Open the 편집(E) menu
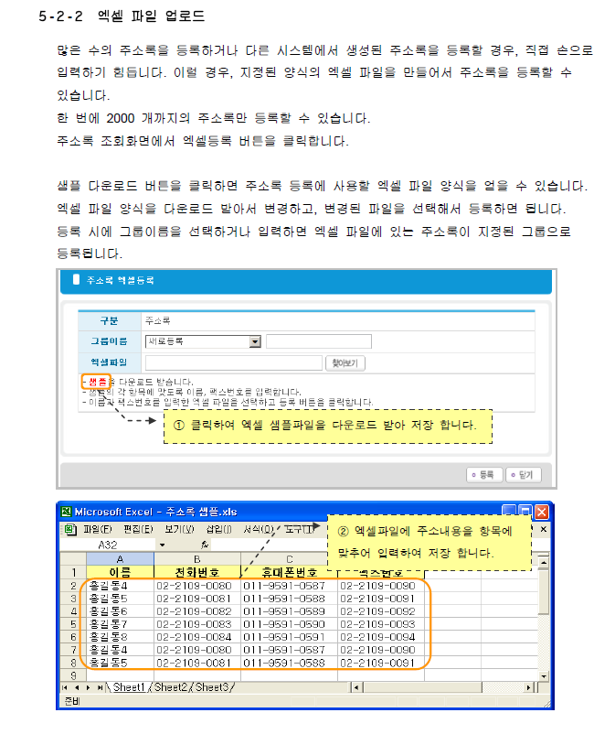 pyautogui.click(x=138, y=529)
